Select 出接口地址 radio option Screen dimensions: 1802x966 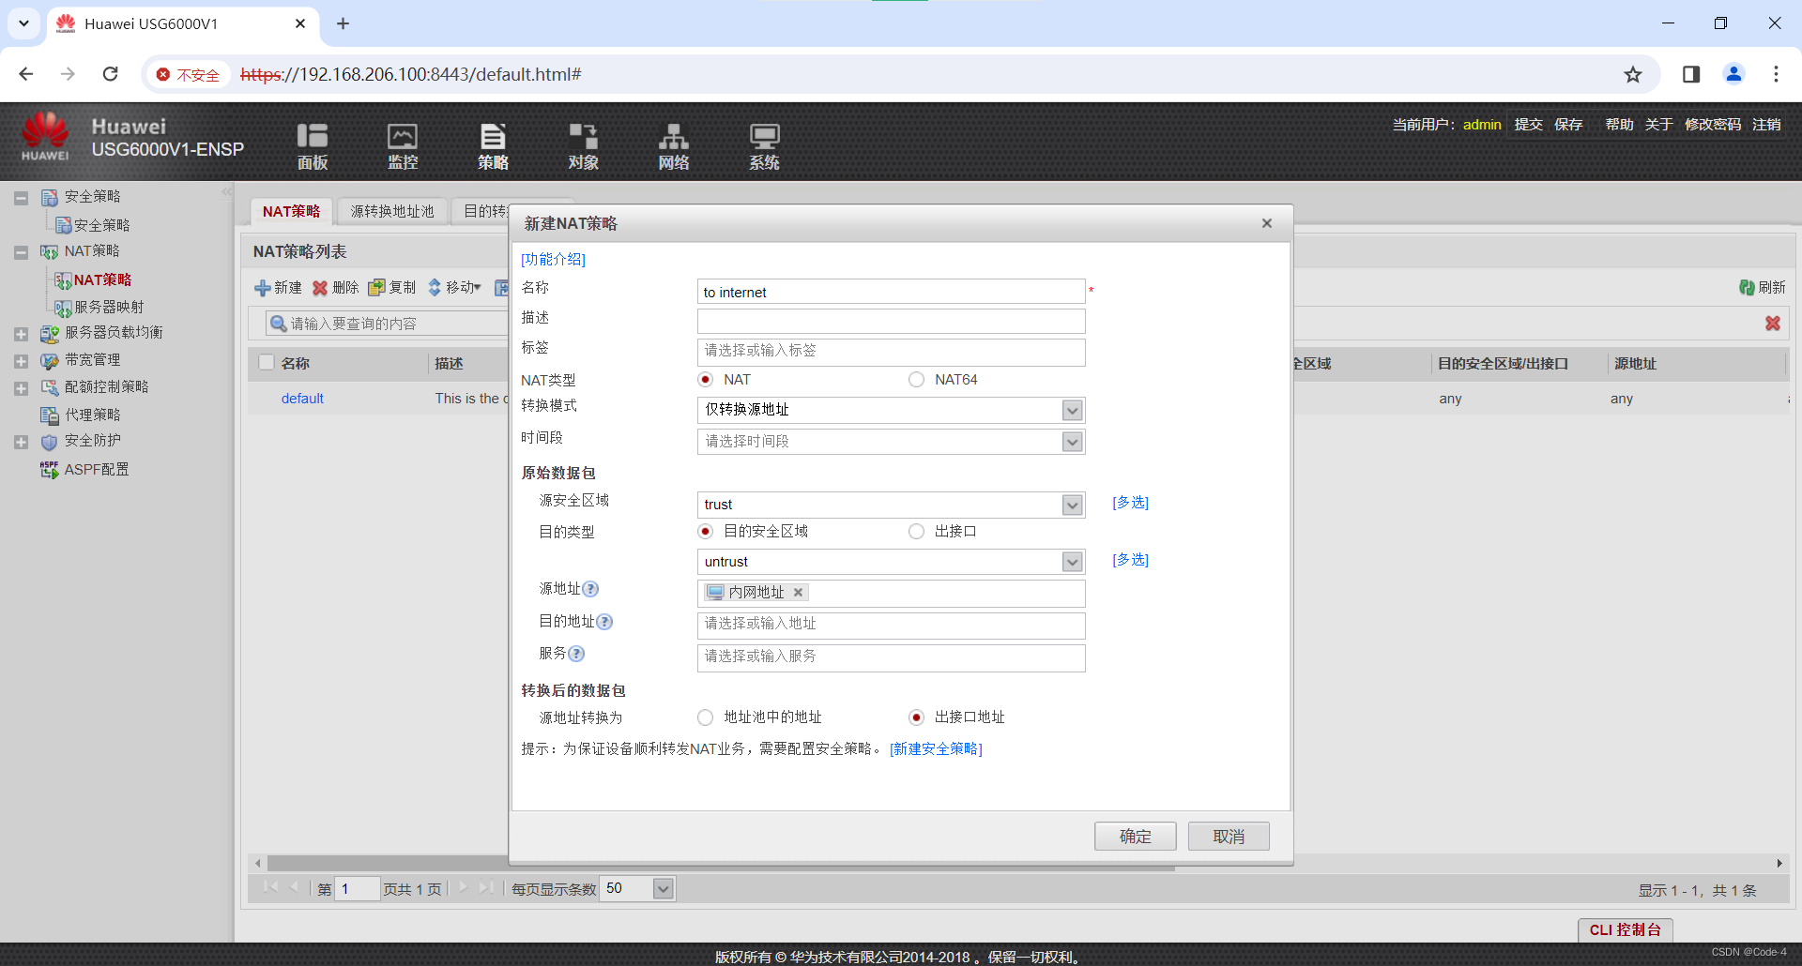coord(916,717)
